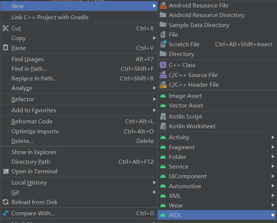This screenshot has height=223, width=277.
Task: Click the AIDL android icon
Action: [x=163, y=215]
